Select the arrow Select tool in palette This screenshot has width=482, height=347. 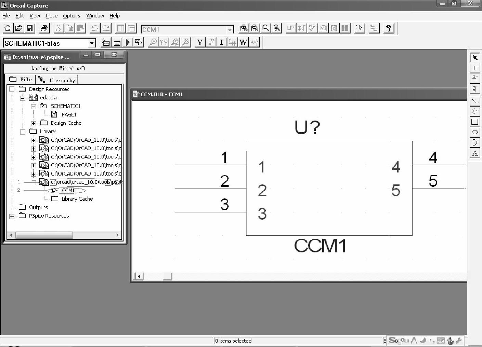click(x=475, y=58)
